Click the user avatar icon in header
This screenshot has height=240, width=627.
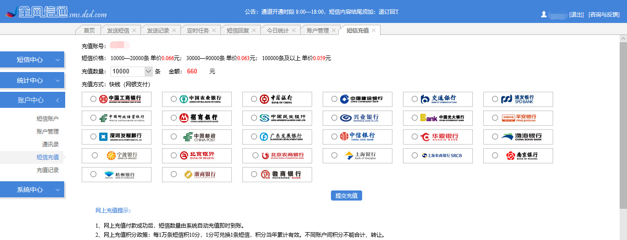tap(544, 14)
